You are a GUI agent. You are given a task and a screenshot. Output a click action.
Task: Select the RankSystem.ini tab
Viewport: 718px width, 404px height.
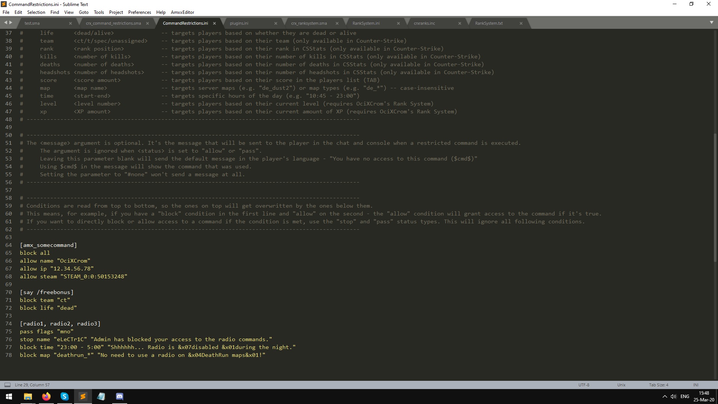(366, 23)
